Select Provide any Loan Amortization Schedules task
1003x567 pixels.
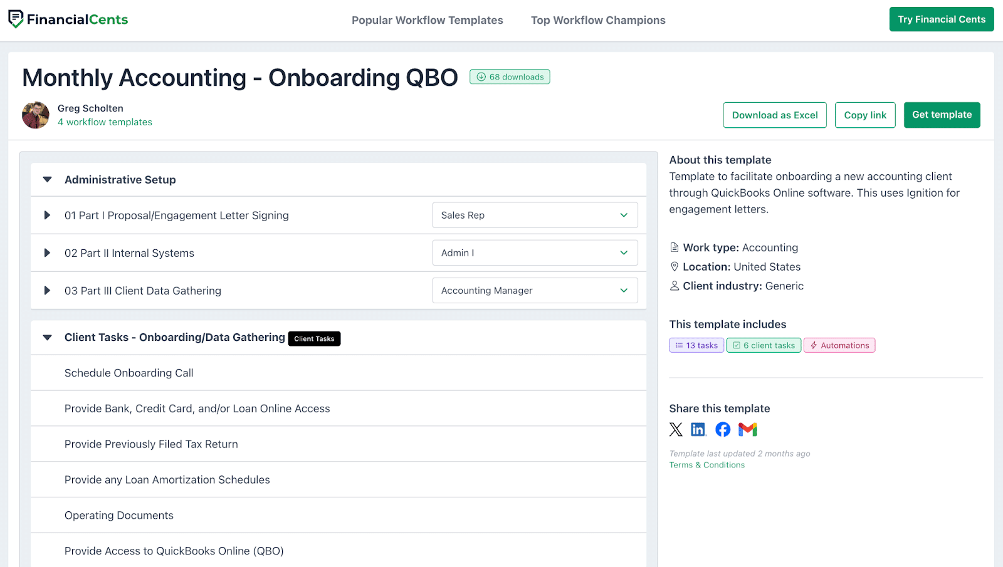click(x=339, y=480)
